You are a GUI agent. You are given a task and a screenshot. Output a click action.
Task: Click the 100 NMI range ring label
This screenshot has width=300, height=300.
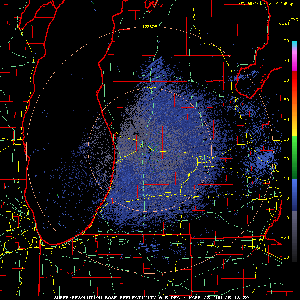click(150, 26)
